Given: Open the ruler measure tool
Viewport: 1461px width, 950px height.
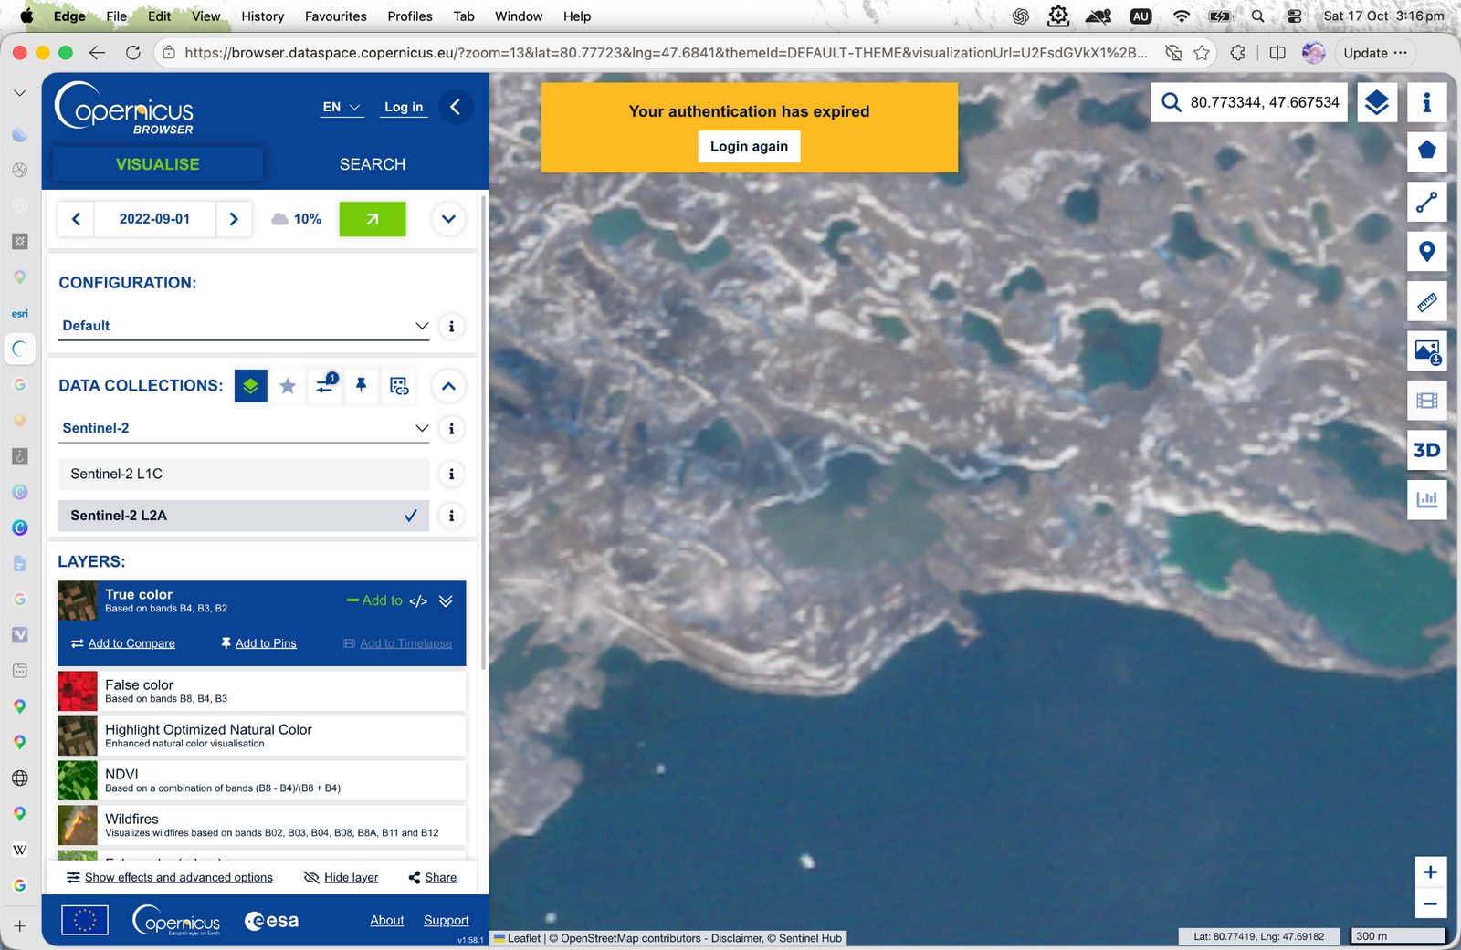Looking at the screenshot, I should 1426,301.
